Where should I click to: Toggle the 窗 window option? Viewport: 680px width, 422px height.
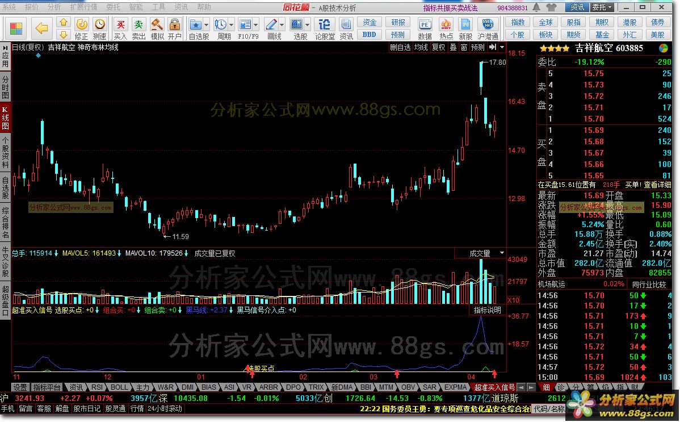[464, 47]
